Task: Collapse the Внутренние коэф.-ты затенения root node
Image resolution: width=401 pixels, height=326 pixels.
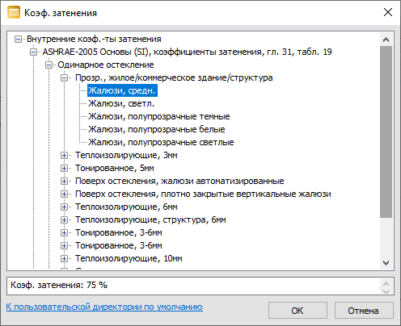Action: tap(18, 39)
